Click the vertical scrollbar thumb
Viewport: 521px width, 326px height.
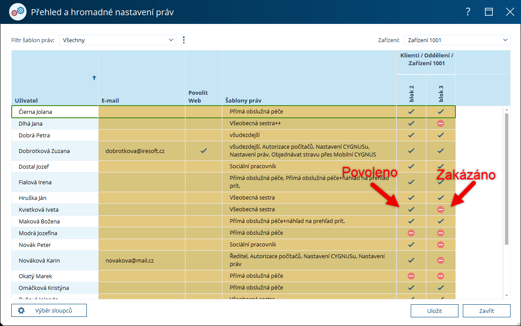(507, 178)
